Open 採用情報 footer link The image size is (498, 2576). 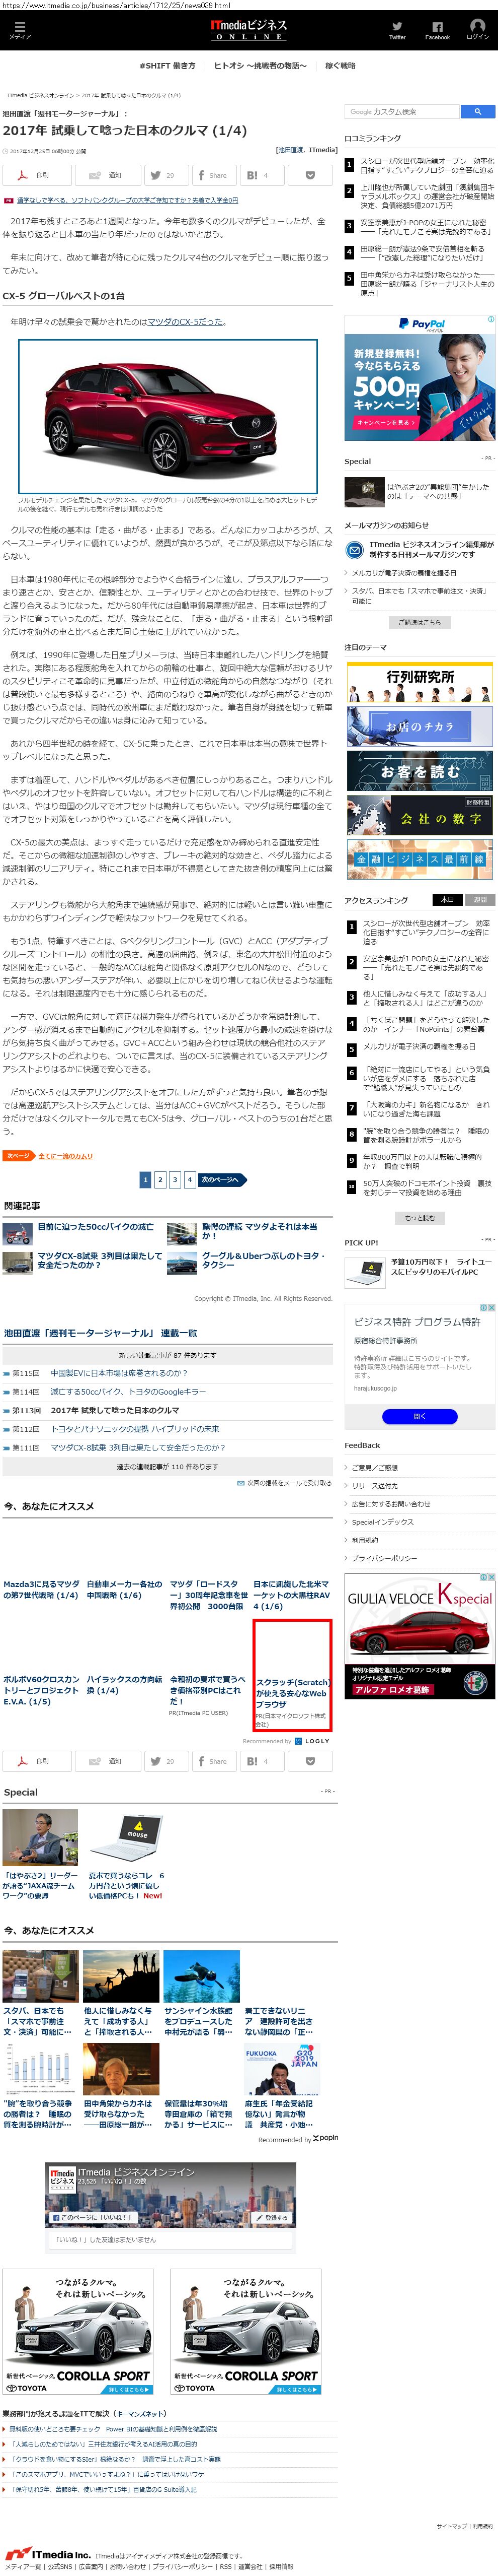281,2567
